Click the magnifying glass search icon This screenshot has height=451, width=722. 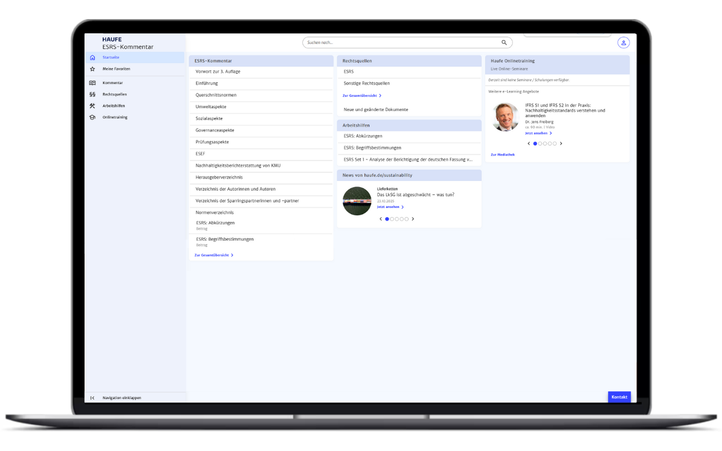[504, 42]
